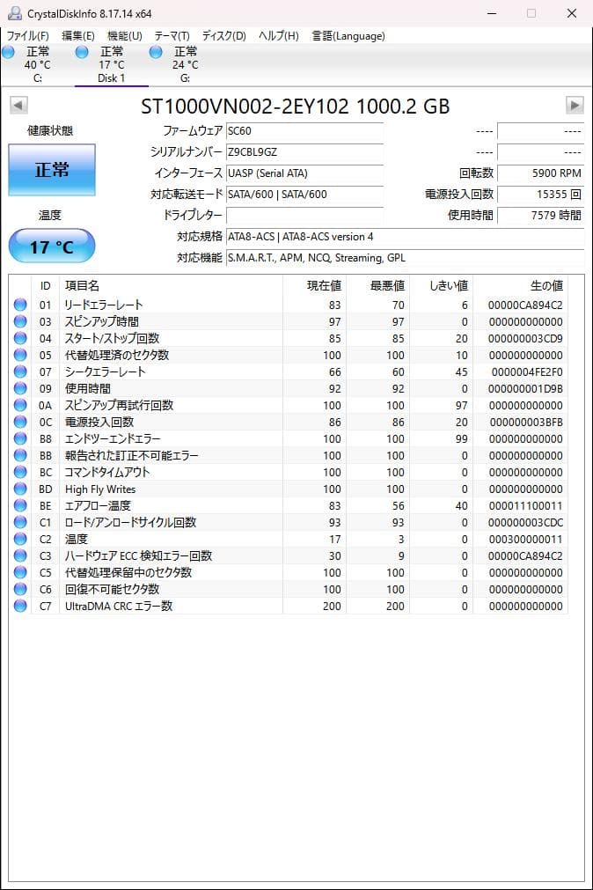Click status icon for C3 ハードウェア ECC 検知エラー回数
The height and width of the screenshot is (890, 593).
point(20,555)
